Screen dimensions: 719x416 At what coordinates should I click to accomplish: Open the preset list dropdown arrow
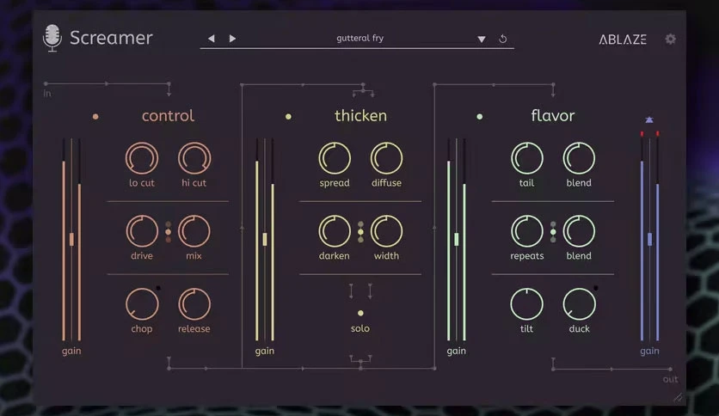point(482,40)
